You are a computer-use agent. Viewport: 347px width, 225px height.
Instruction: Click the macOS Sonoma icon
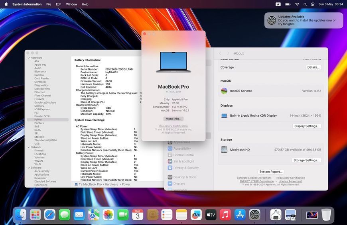[x=224, y=91]
